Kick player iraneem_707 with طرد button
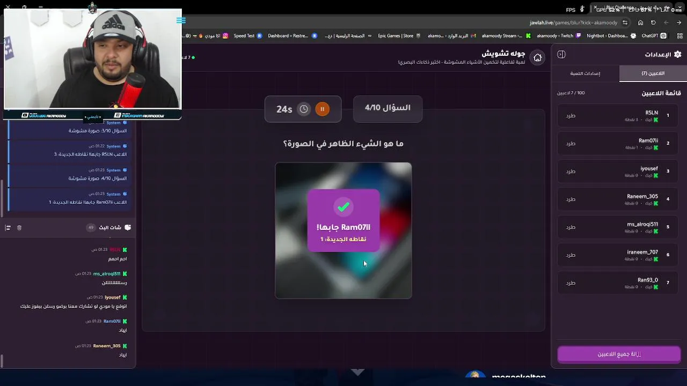Screen dimensions: 687x386 571,255
